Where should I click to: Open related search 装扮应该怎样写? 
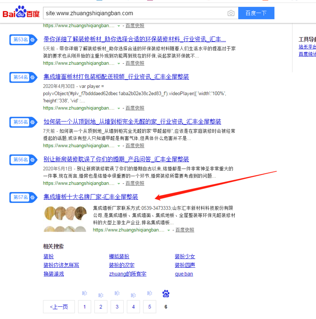click(61, 265)
